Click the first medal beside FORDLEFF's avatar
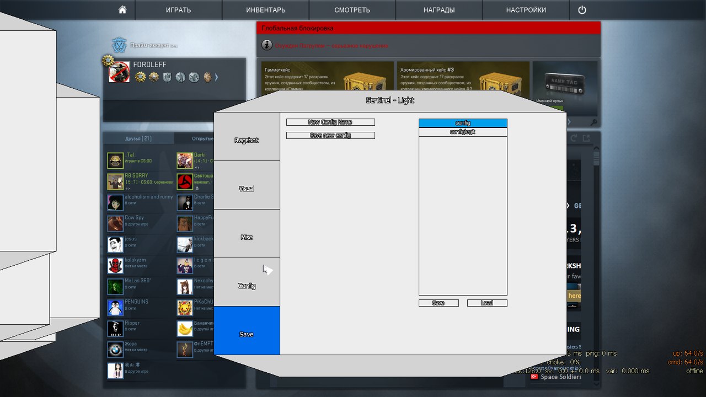This screenshot has width=706, height=397. click(x=140, y=77)
